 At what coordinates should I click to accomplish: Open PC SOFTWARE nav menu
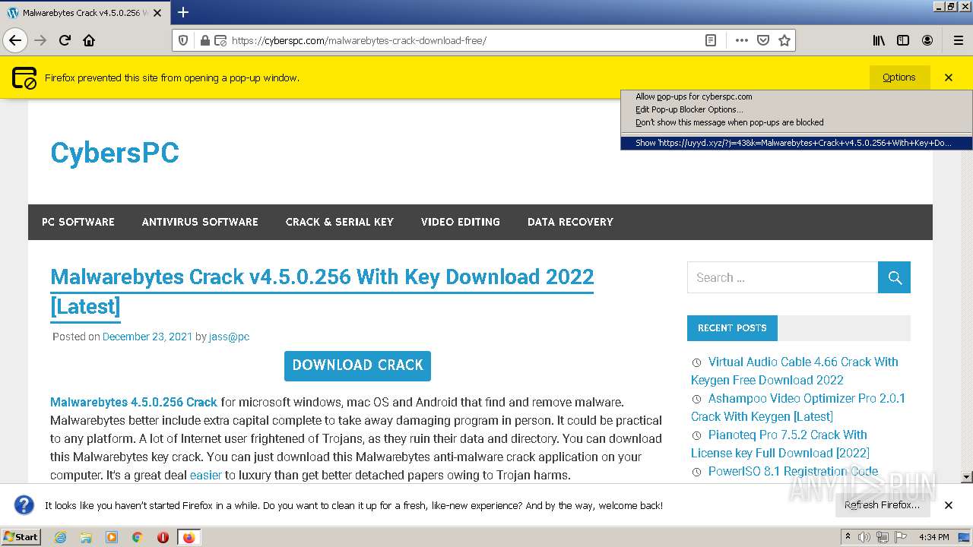click(x=78, y=222)
